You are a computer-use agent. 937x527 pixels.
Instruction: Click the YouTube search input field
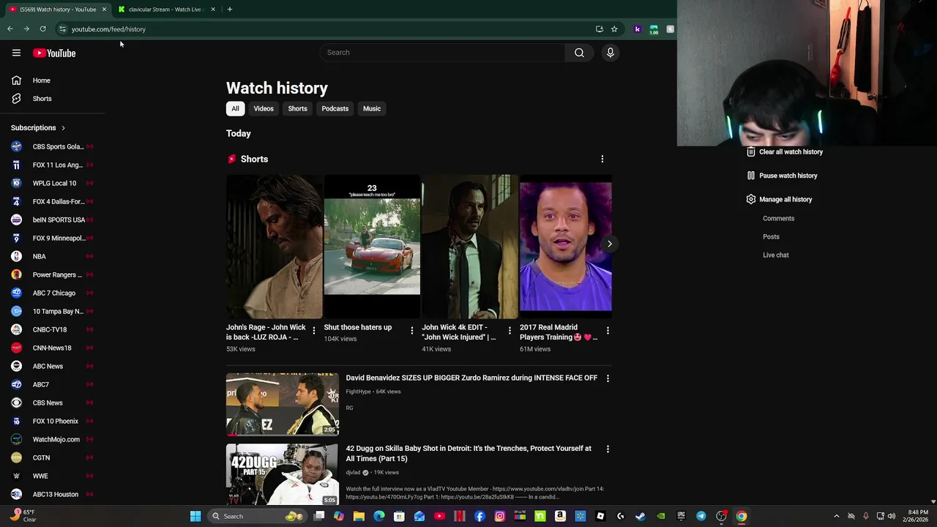443,53
